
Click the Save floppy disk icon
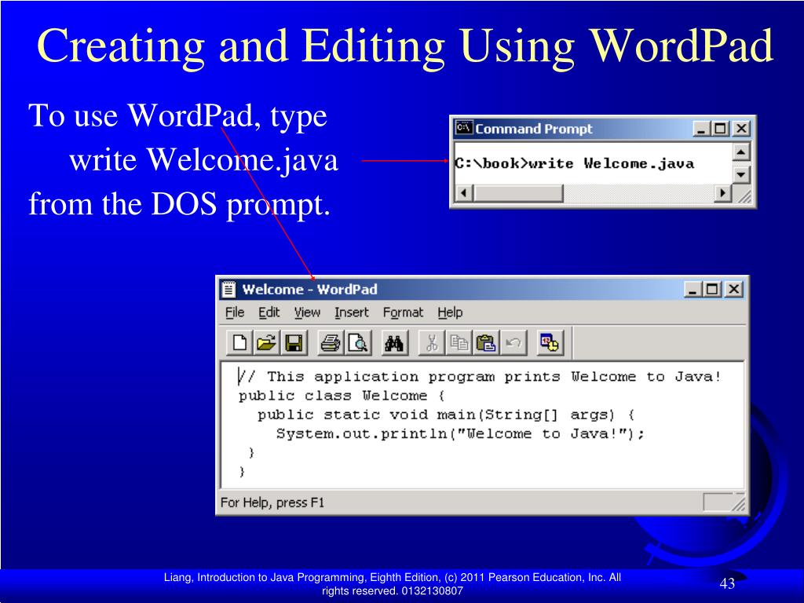point(294,343)
